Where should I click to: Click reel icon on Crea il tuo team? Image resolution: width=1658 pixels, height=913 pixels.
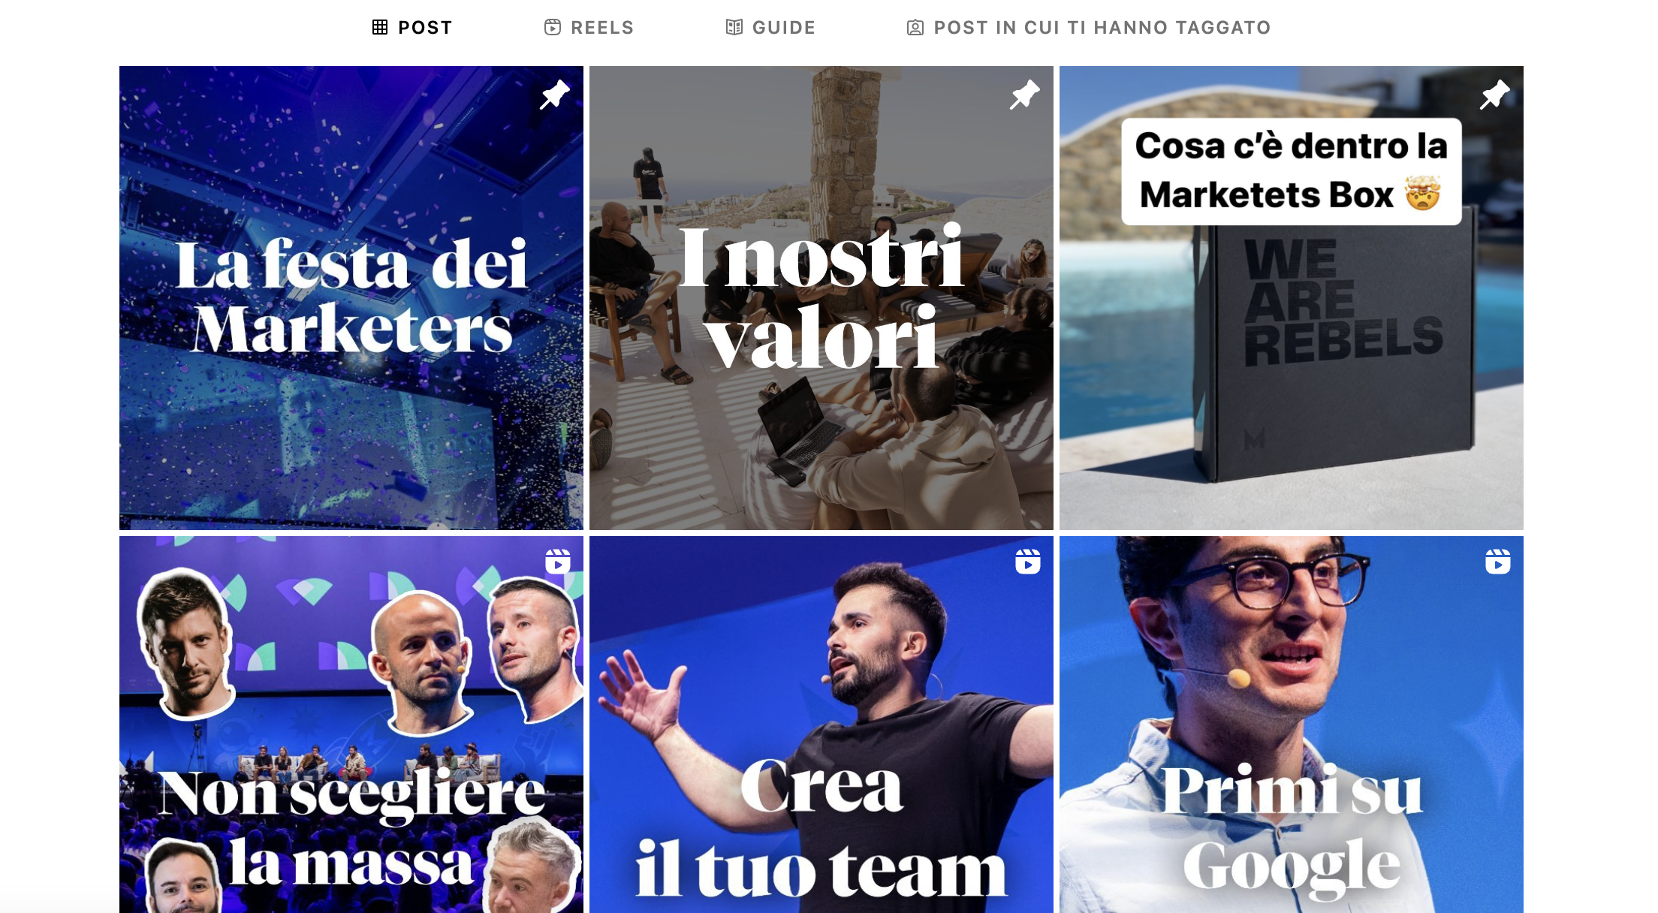[1028, 562]
